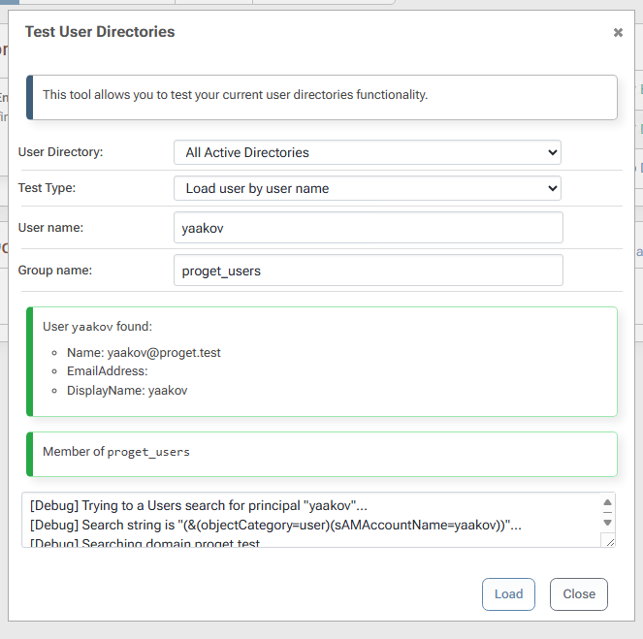Click the 'Test User Directories' dialog title
643x639 pixels.
point(100,32)
